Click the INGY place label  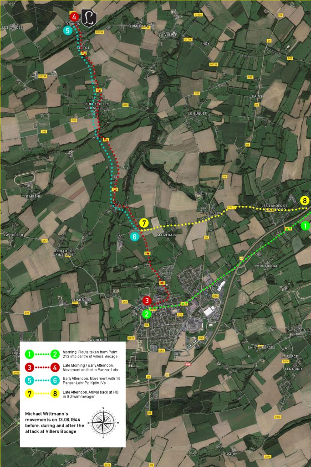coord(205,43)
